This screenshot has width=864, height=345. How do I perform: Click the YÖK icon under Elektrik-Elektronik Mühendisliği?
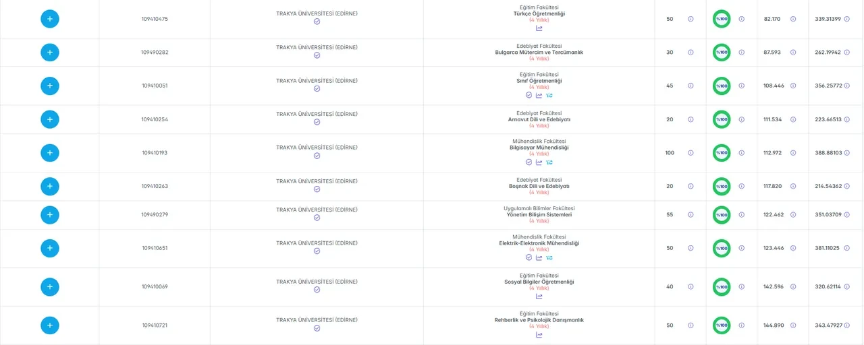[549, 257]
